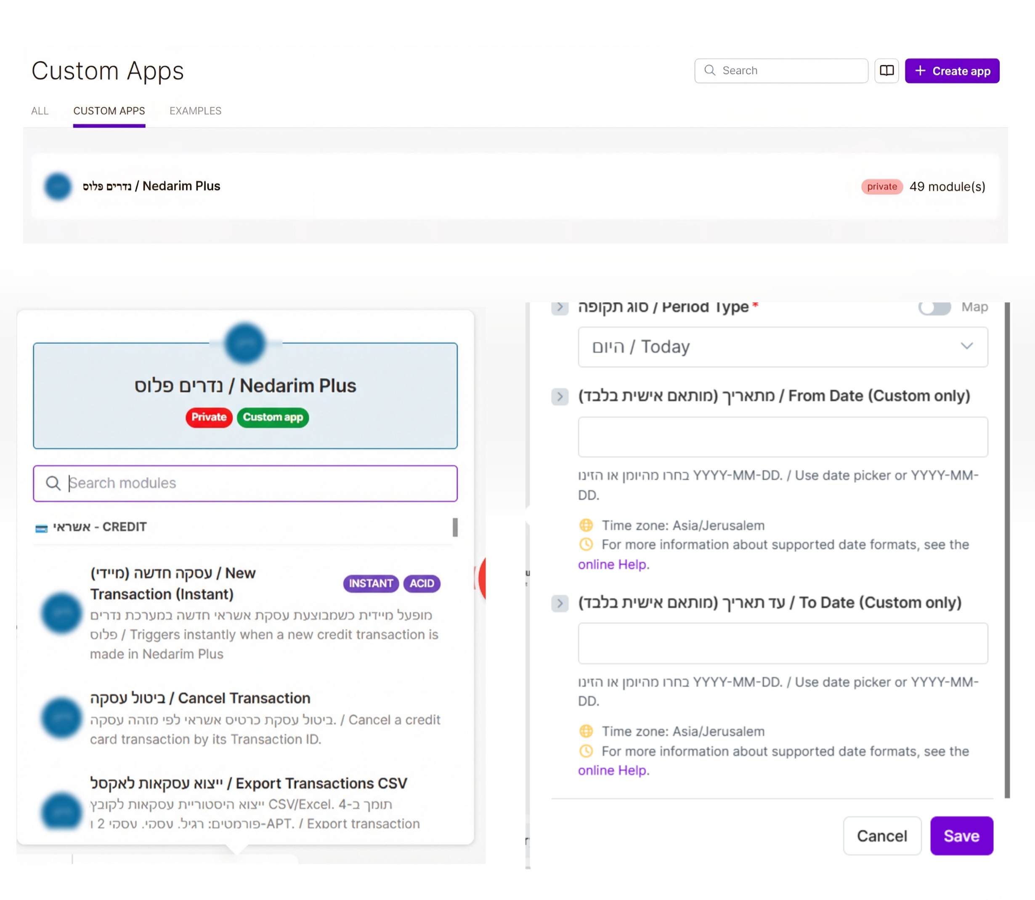Open online Help link under To Date
The width and height of the screenshot is (1035, 900).
pyautogui.click(x=612, y=770)
